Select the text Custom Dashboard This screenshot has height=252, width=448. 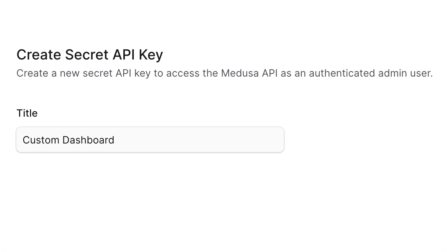68,140
